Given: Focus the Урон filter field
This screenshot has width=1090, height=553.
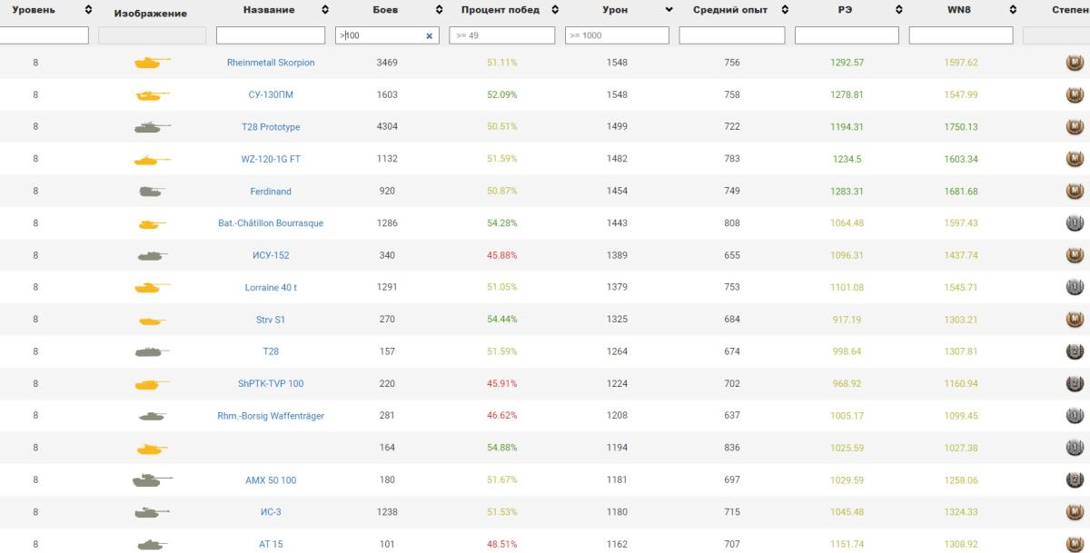Looking at the screenshot, I should click(x=617, y=35).
